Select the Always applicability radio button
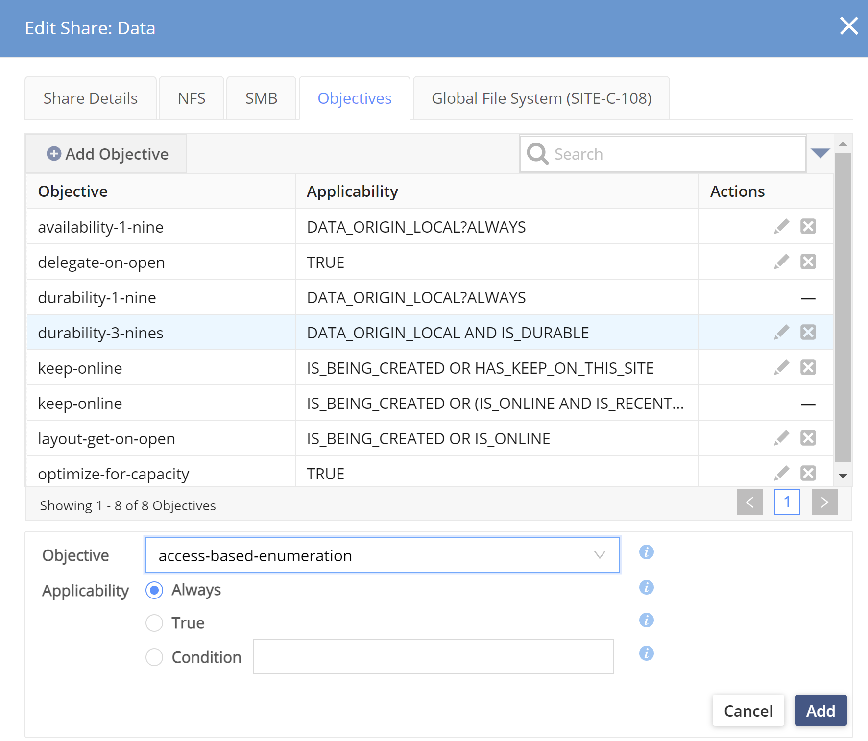Viewport: 868px width, 741px height. (154, 590)
